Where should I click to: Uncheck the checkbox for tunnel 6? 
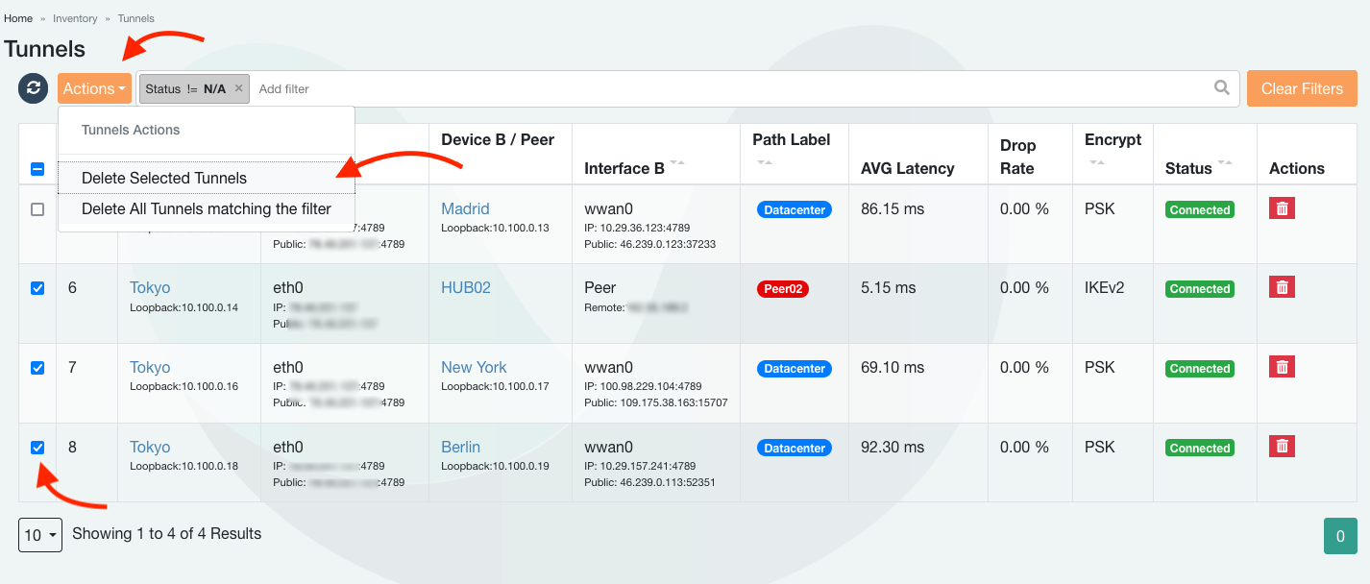(x=37, y=288)
